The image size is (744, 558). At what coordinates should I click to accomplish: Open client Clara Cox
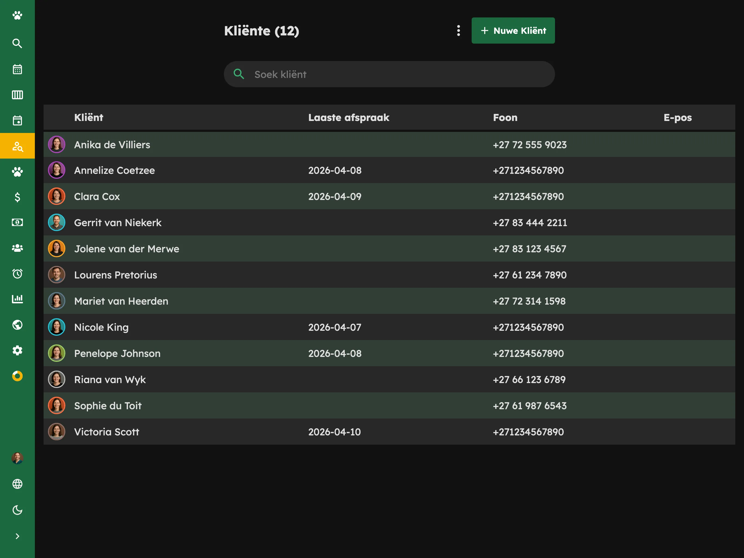pos(389,196)
